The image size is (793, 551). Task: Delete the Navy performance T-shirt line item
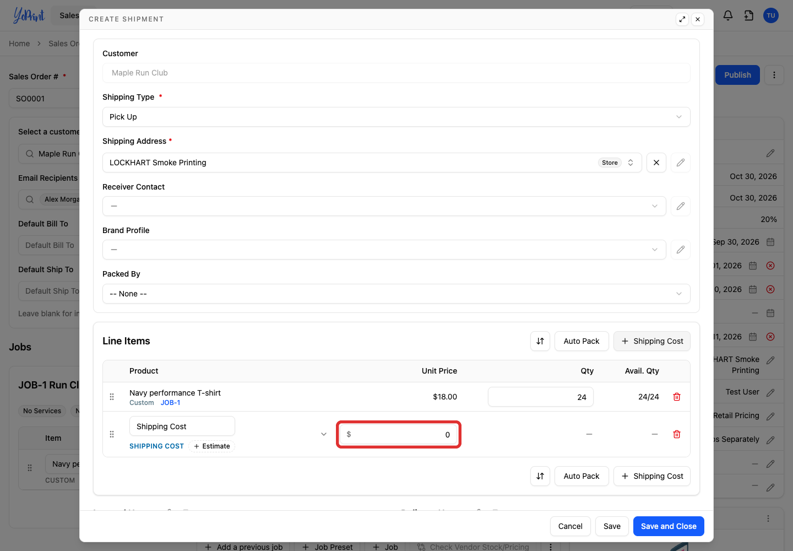pyautogui.click(x=677, y=397)
